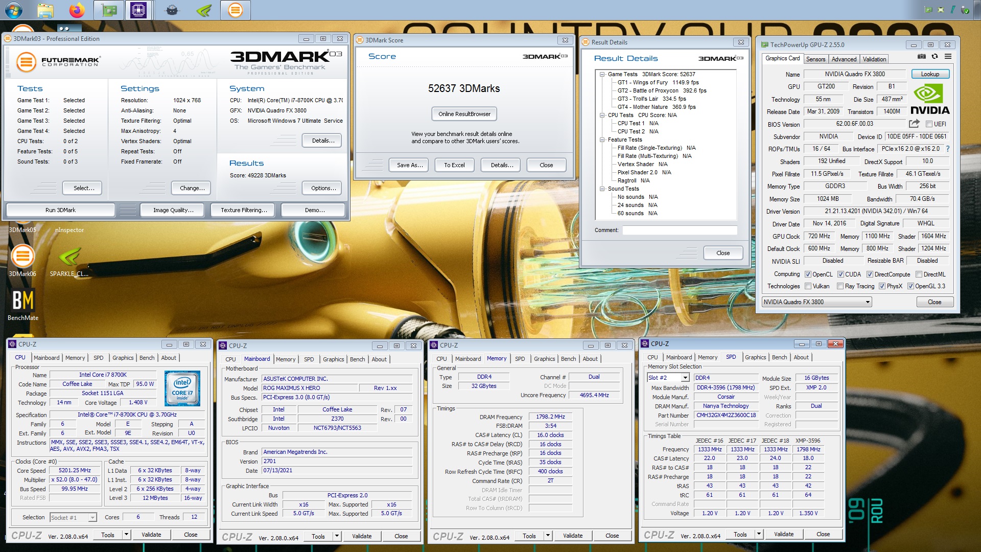Image resolution: width=981 pixels, height=552 pixels.
Task: Click Save As... in the 3DMark Score window
Action: (410, 165)
